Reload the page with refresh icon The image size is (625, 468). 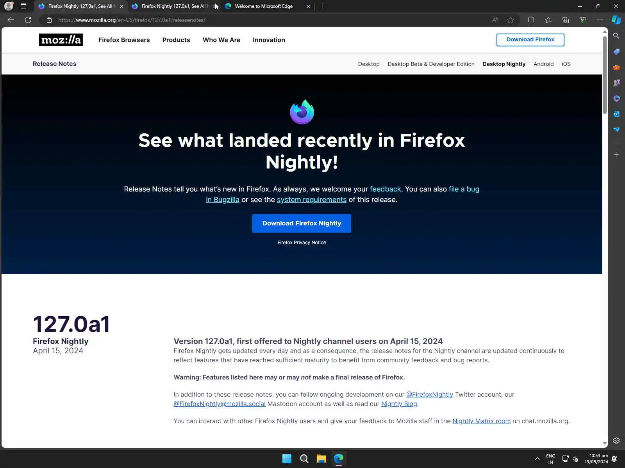coord(28,20)
